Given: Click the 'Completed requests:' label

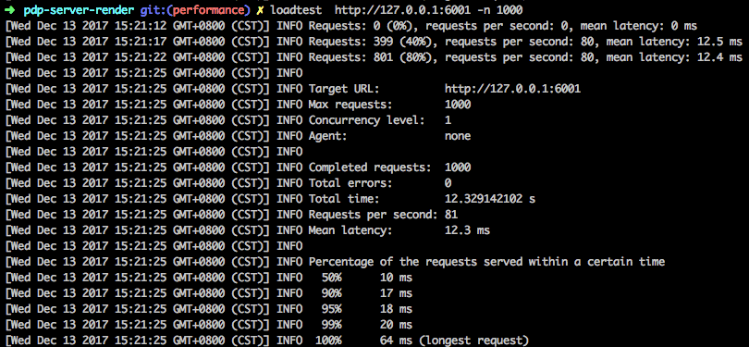Looking at the screenshot, I should (x=370, y=167).
